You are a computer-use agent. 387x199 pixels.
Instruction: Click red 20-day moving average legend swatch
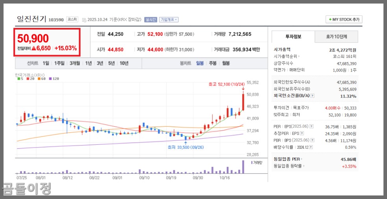click(28, 79)
